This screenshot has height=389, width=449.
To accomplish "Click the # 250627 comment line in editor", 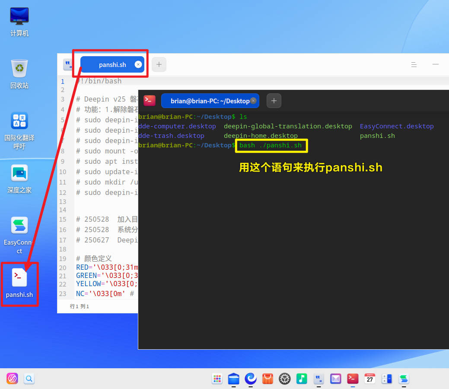I will (107, 240).
